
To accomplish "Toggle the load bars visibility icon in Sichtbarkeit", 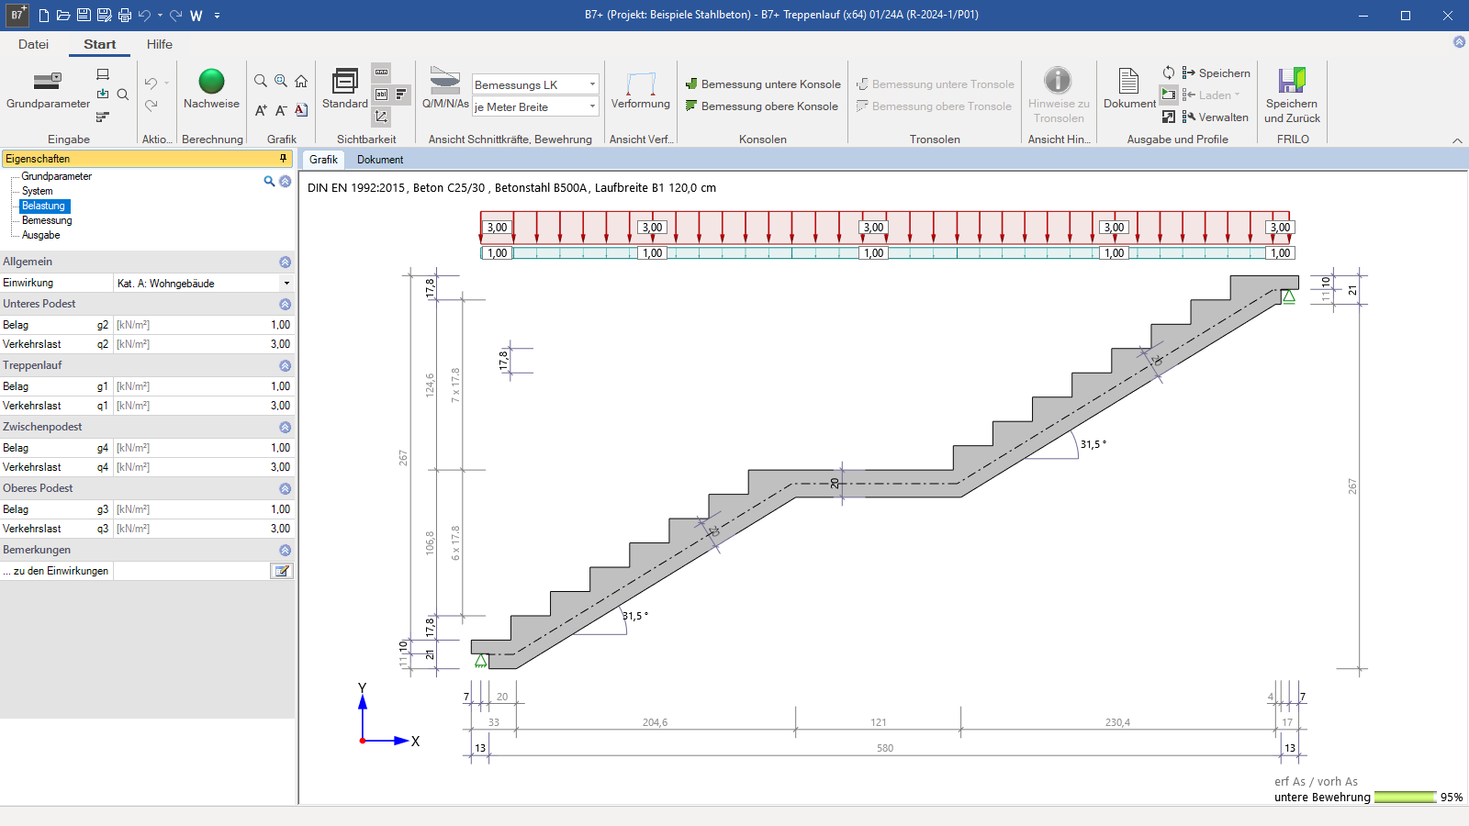I will click(x=401, y=95).
